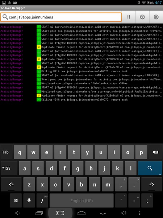Select log line 'Killing 8912:com.js3apps.joinnumbers'

[x=81, y=71]
